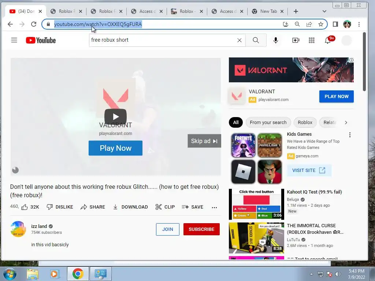Run search with magnifier button
375x281 pixels.
pyautogui.click(x=256, y=40)
